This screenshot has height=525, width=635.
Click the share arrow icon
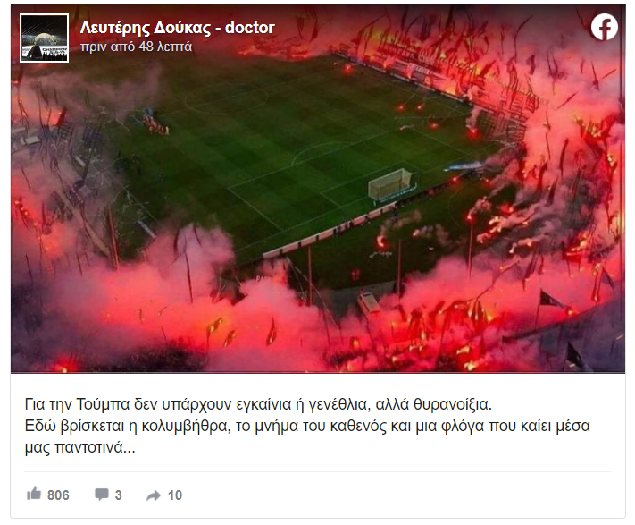coord(154,495)
